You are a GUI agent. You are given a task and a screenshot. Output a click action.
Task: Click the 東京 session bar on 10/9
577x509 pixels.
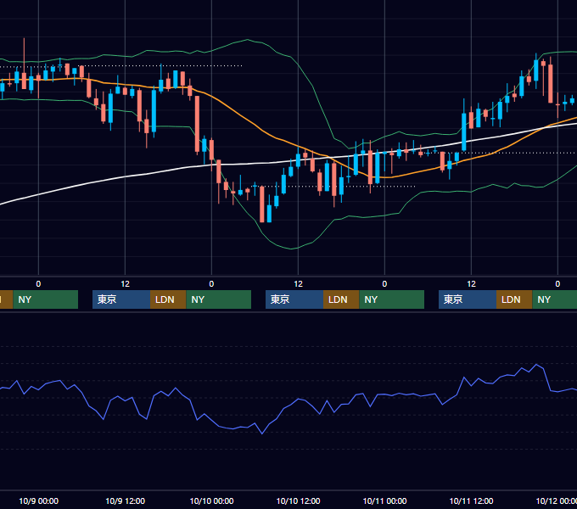[x=121, y=299]
